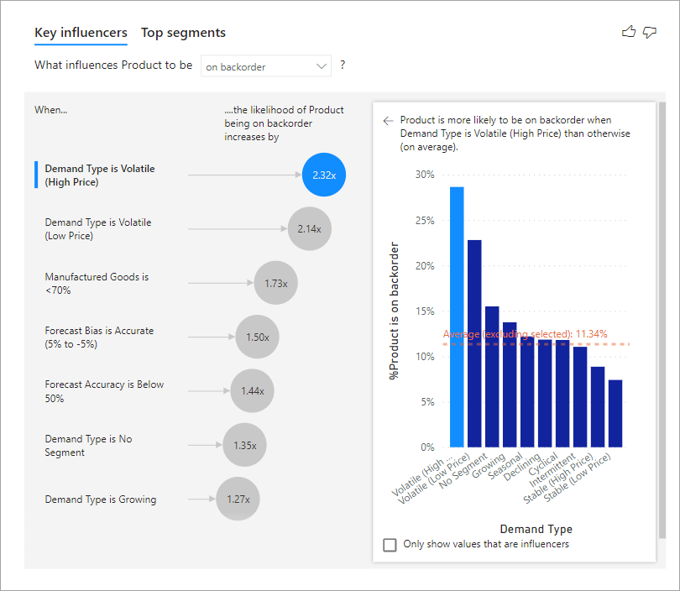The image size is (680, 591).
Task: Enable only show values that are influencers
Action: coord(390,545)
